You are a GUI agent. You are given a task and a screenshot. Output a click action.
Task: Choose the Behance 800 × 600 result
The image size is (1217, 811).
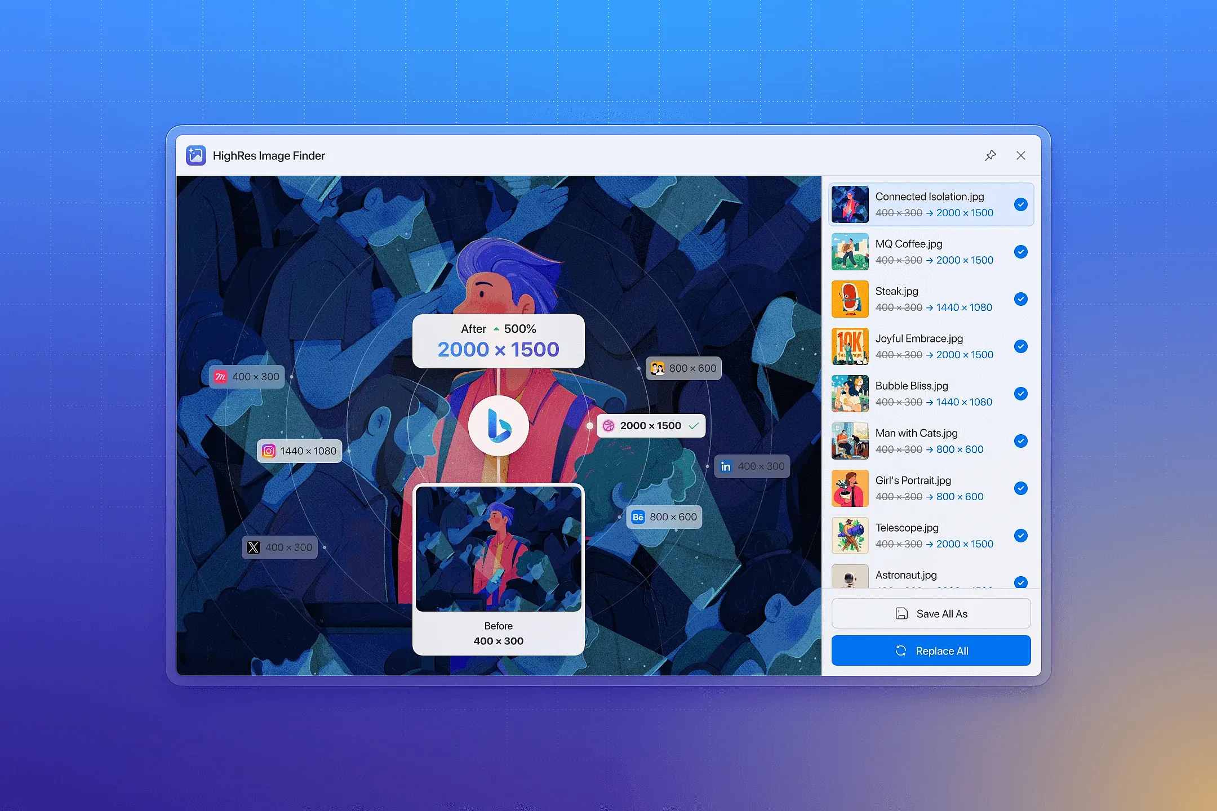pos(664,517)
